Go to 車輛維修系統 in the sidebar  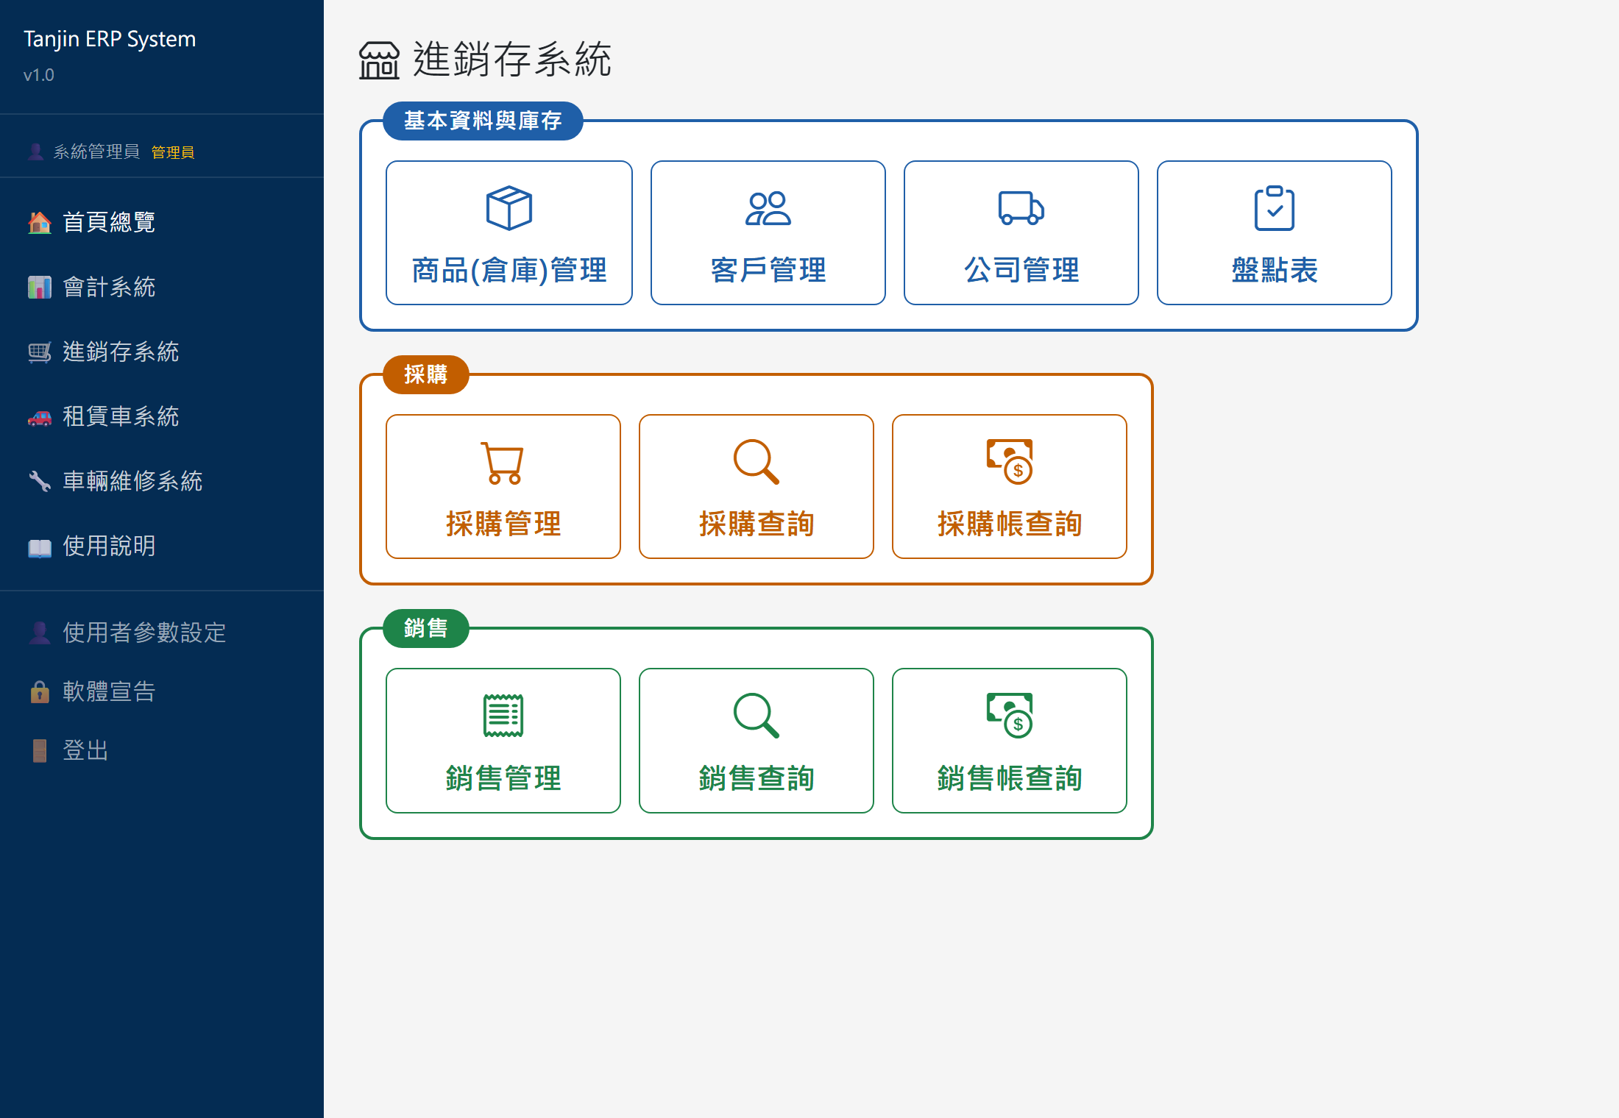pyautogui.click(x=162, y=481)
